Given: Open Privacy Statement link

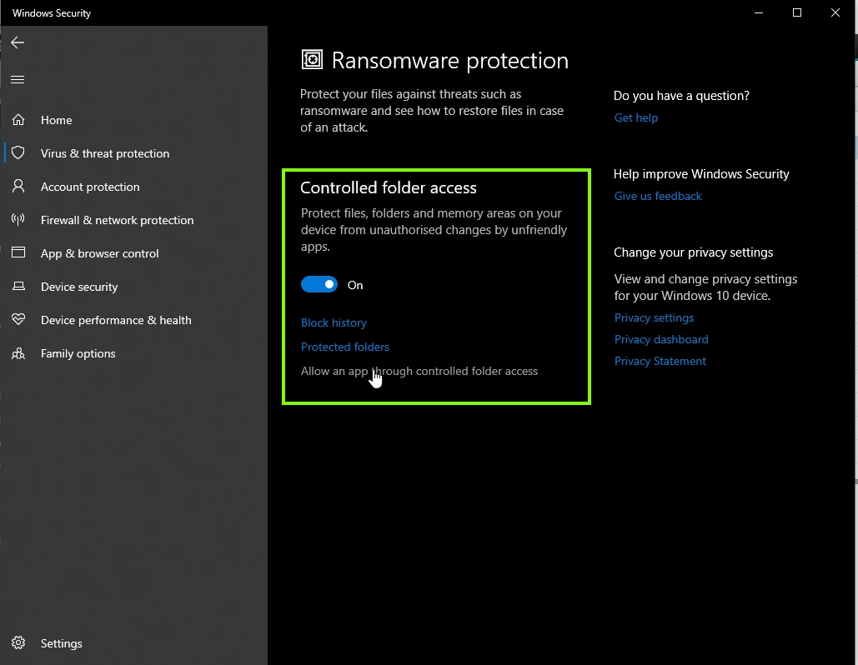Looking at the screenshot, I should [x=660, y=361].
